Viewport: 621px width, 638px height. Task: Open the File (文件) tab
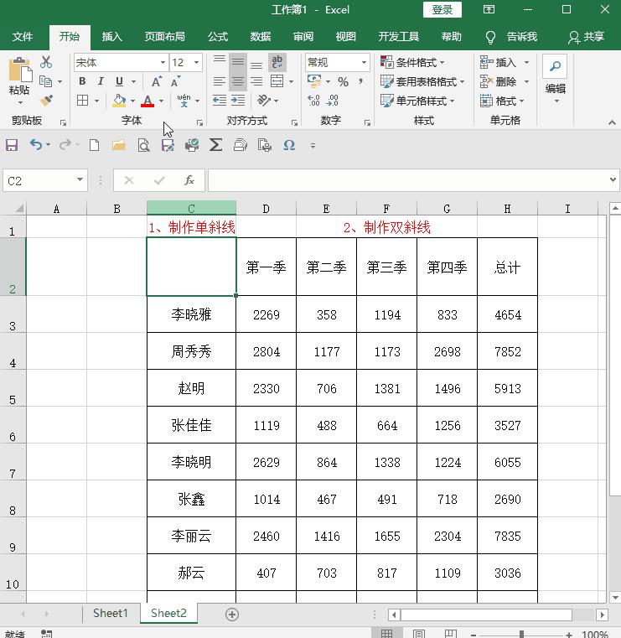point(23,37)
